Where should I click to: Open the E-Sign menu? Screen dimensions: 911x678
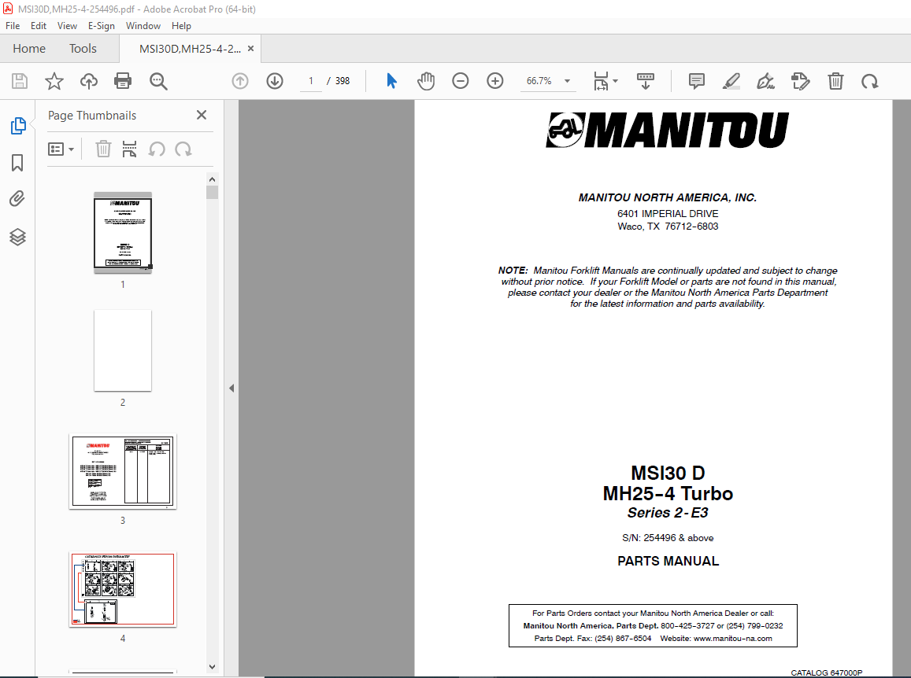(x=101, y=25)
